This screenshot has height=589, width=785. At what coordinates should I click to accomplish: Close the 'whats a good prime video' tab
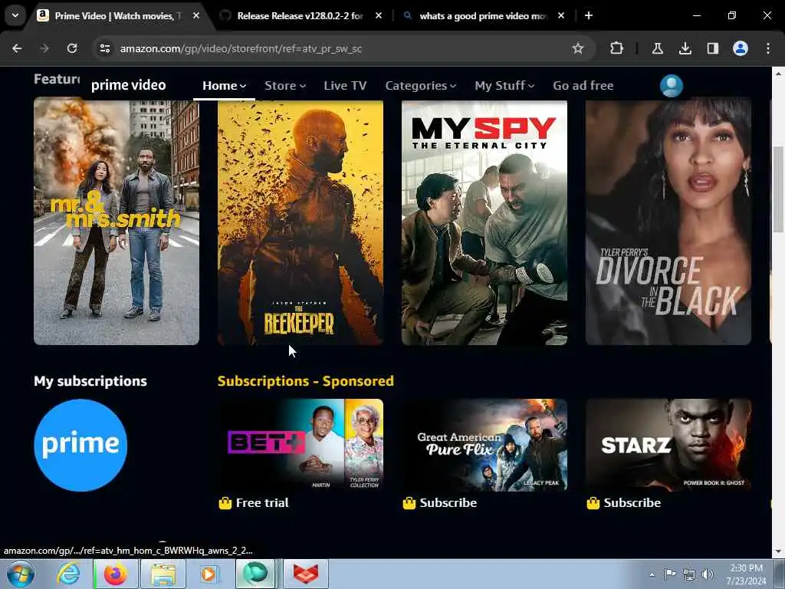tap(561, 15)
